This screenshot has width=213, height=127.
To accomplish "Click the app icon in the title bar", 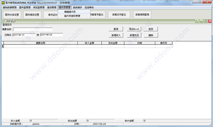I will click(x=3, y=2).
